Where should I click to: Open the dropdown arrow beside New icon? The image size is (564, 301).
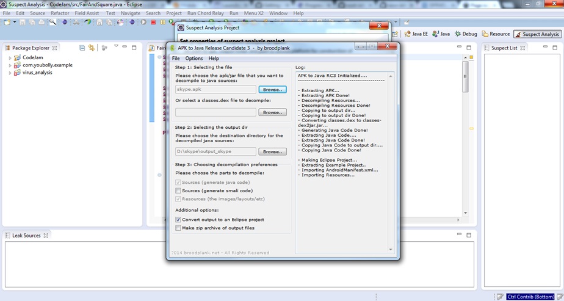coord(15,22)
